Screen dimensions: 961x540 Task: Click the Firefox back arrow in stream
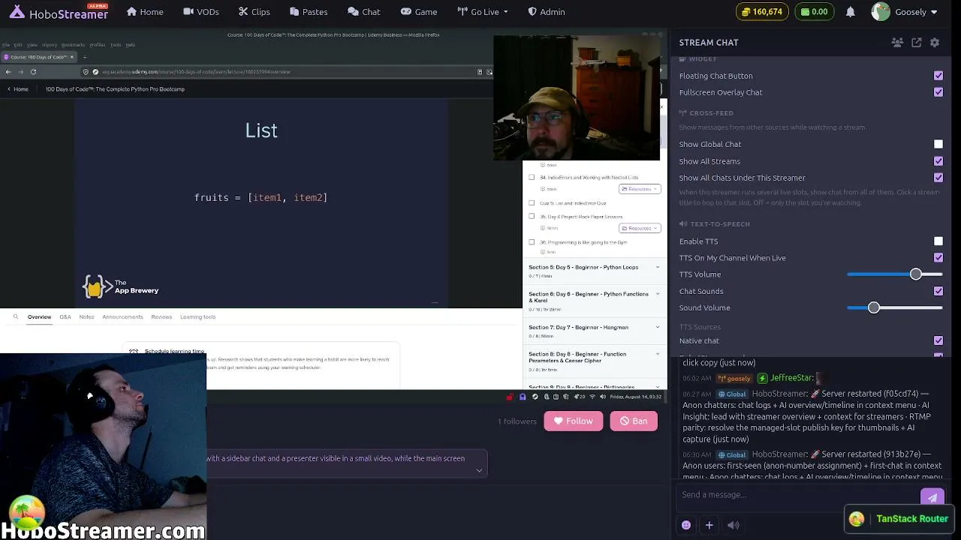click(8, 72)
